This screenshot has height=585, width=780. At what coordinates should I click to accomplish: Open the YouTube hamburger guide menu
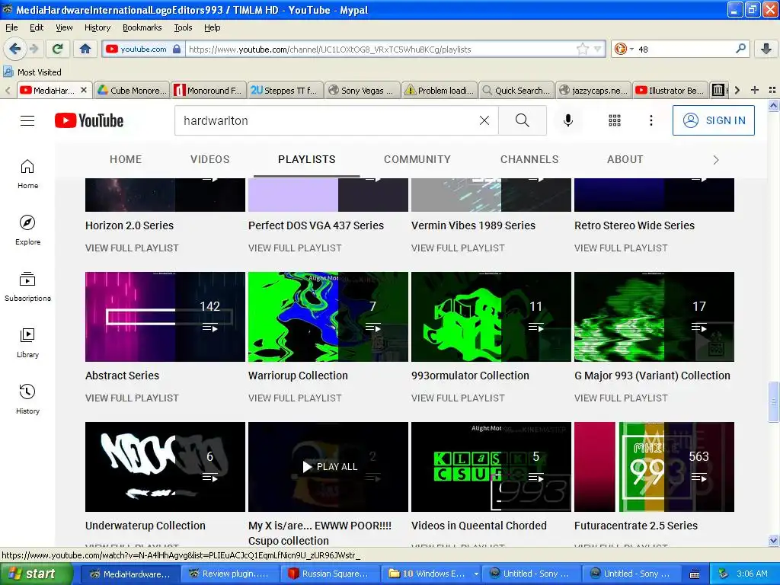(x=27, y=120)
